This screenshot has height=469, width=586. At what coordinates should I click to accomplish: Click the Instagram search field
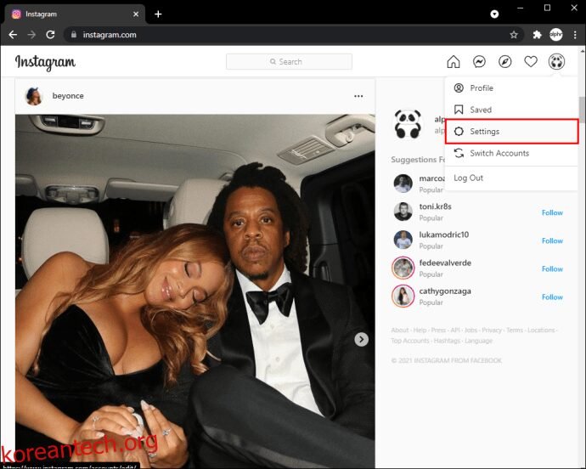pyautogui.click(x=289, y=62)
